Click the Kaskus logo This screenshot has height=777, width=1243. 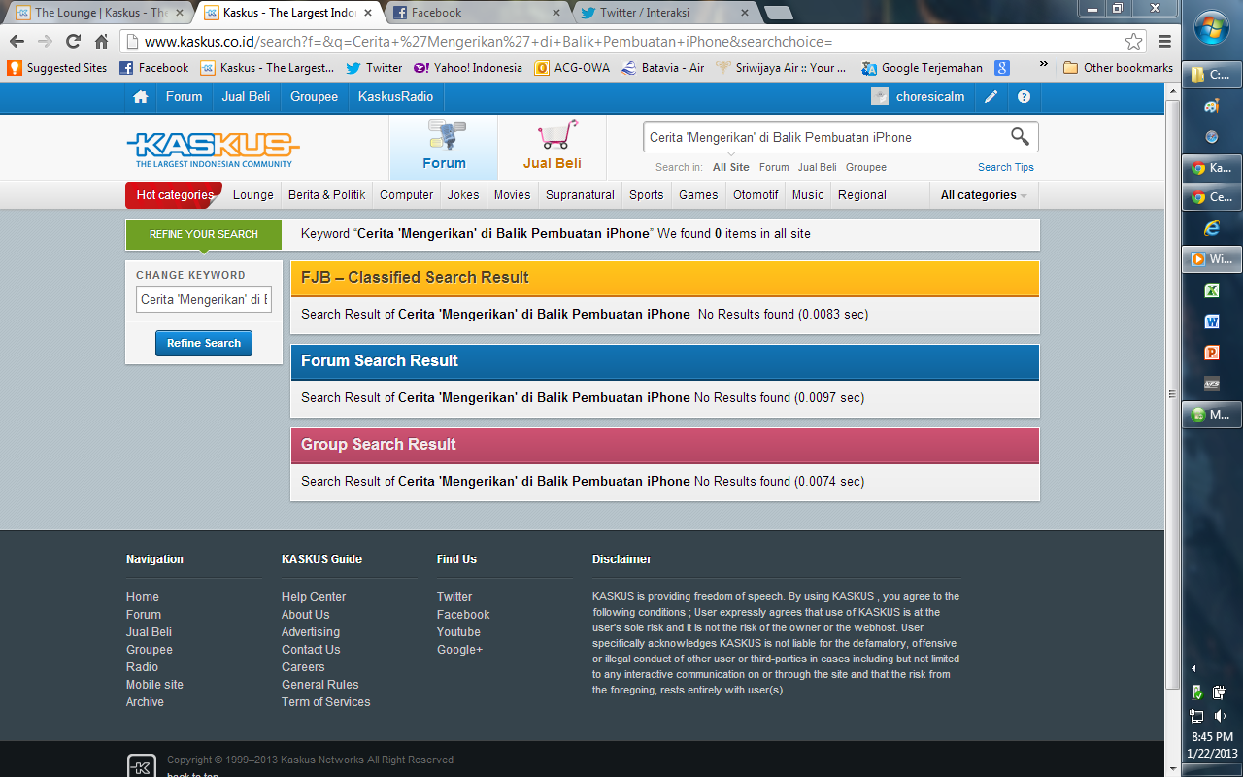(213, 149)
